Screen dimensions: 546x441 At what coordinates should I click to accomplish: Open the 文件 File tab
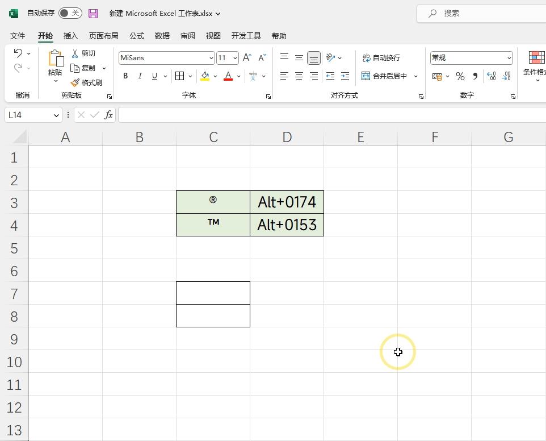[x=18, y=36]
